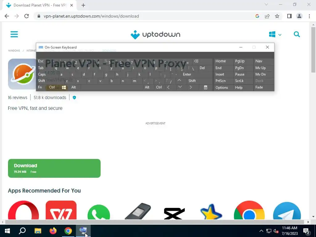Click the Uptodown logo
Screen dimensions: 316x237
click(156, 35)
